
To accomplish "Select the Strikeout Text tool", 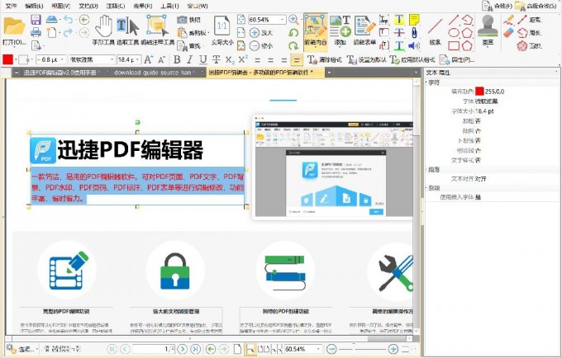I will tap(399, 32).
